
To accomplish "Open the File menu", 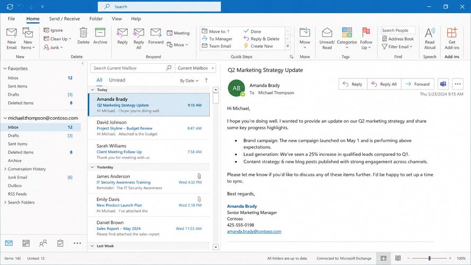I will point(12,19).
